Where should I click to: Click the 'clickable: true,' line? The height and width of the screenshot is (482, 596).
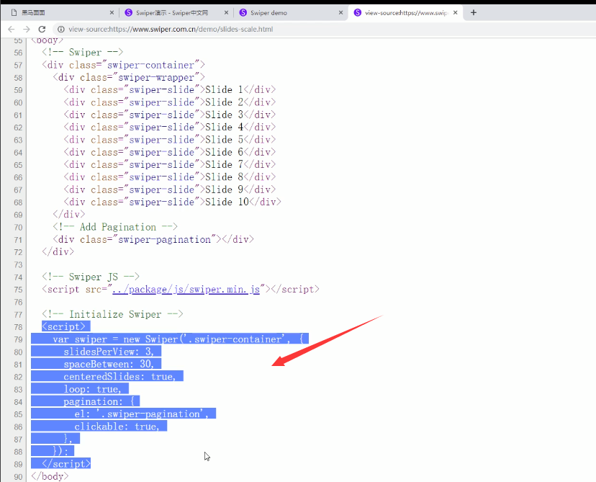117,427
